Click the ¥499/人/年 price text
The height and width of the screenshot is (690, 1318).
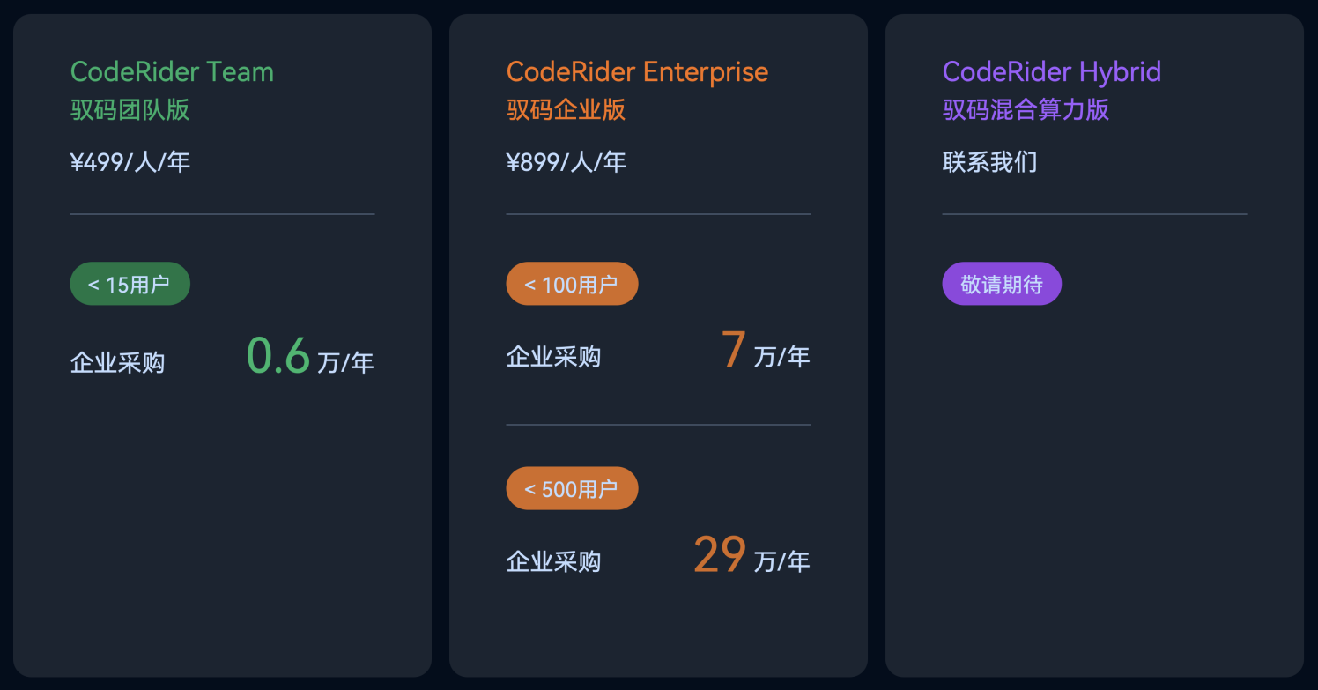(130, 162)
